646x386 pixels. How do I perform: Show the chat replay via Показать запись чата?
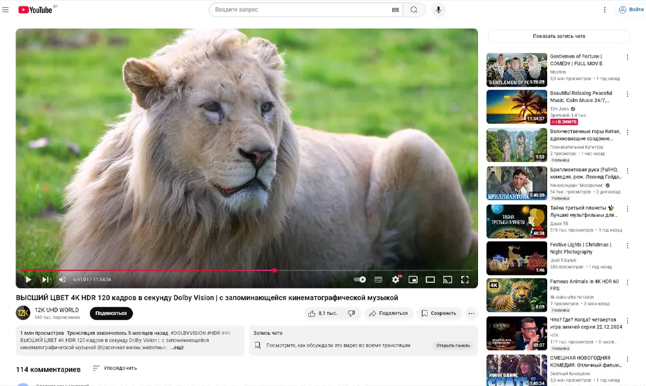pyautogui.click(x=559, y=36)
